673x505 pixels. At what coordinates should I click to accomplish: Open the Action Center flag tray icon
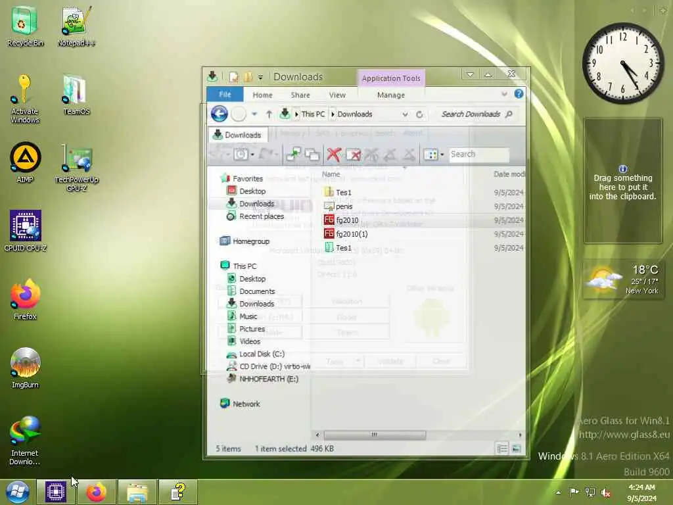[x=574, y=493]
